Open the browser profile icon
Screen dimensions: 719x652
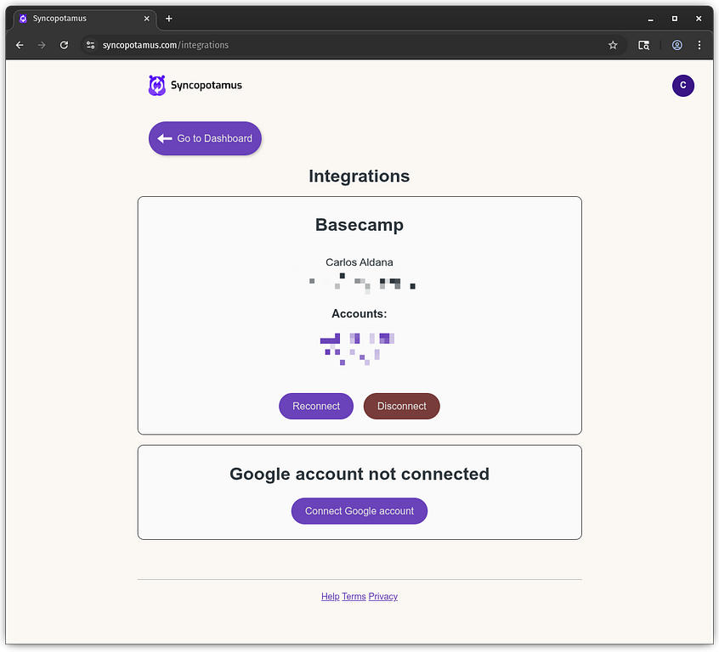point(677,45)
